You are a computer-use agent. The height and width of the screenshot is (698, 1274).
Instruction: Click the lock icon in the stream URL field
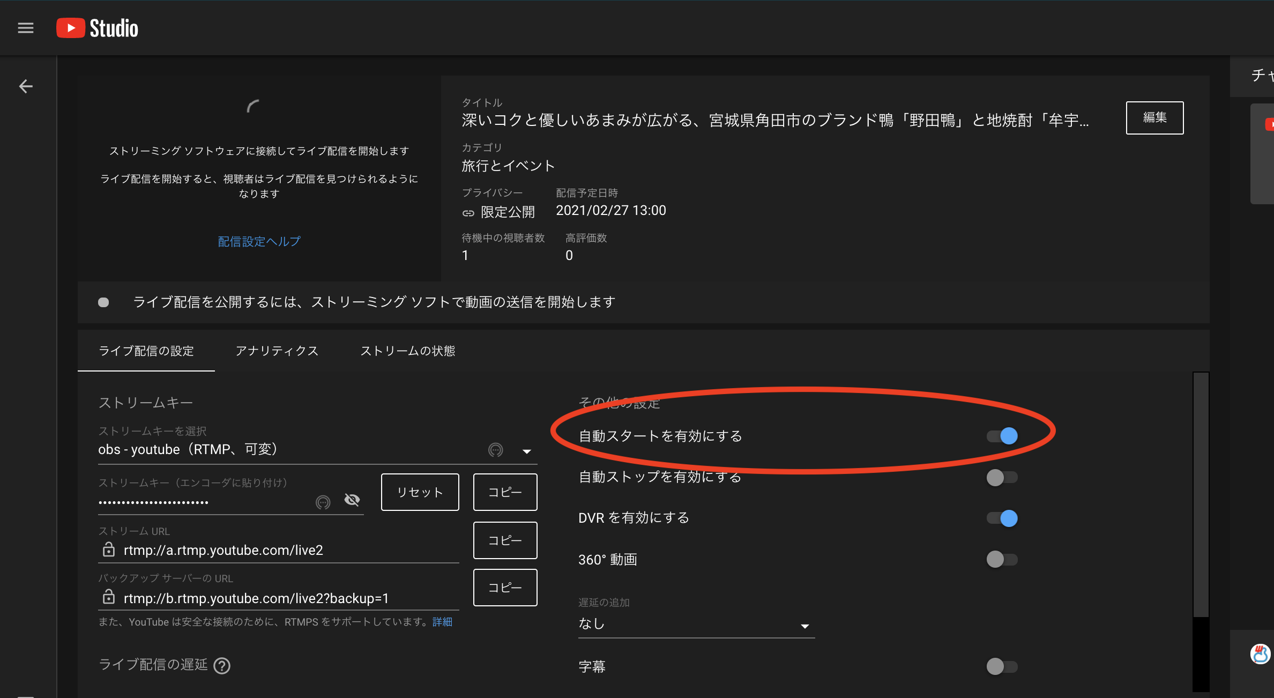tap(109, 550)
